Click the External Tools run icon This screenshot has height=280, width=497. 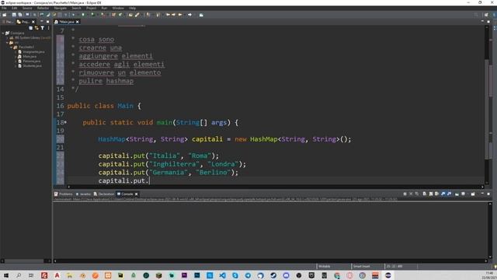[x=103, y=15]
